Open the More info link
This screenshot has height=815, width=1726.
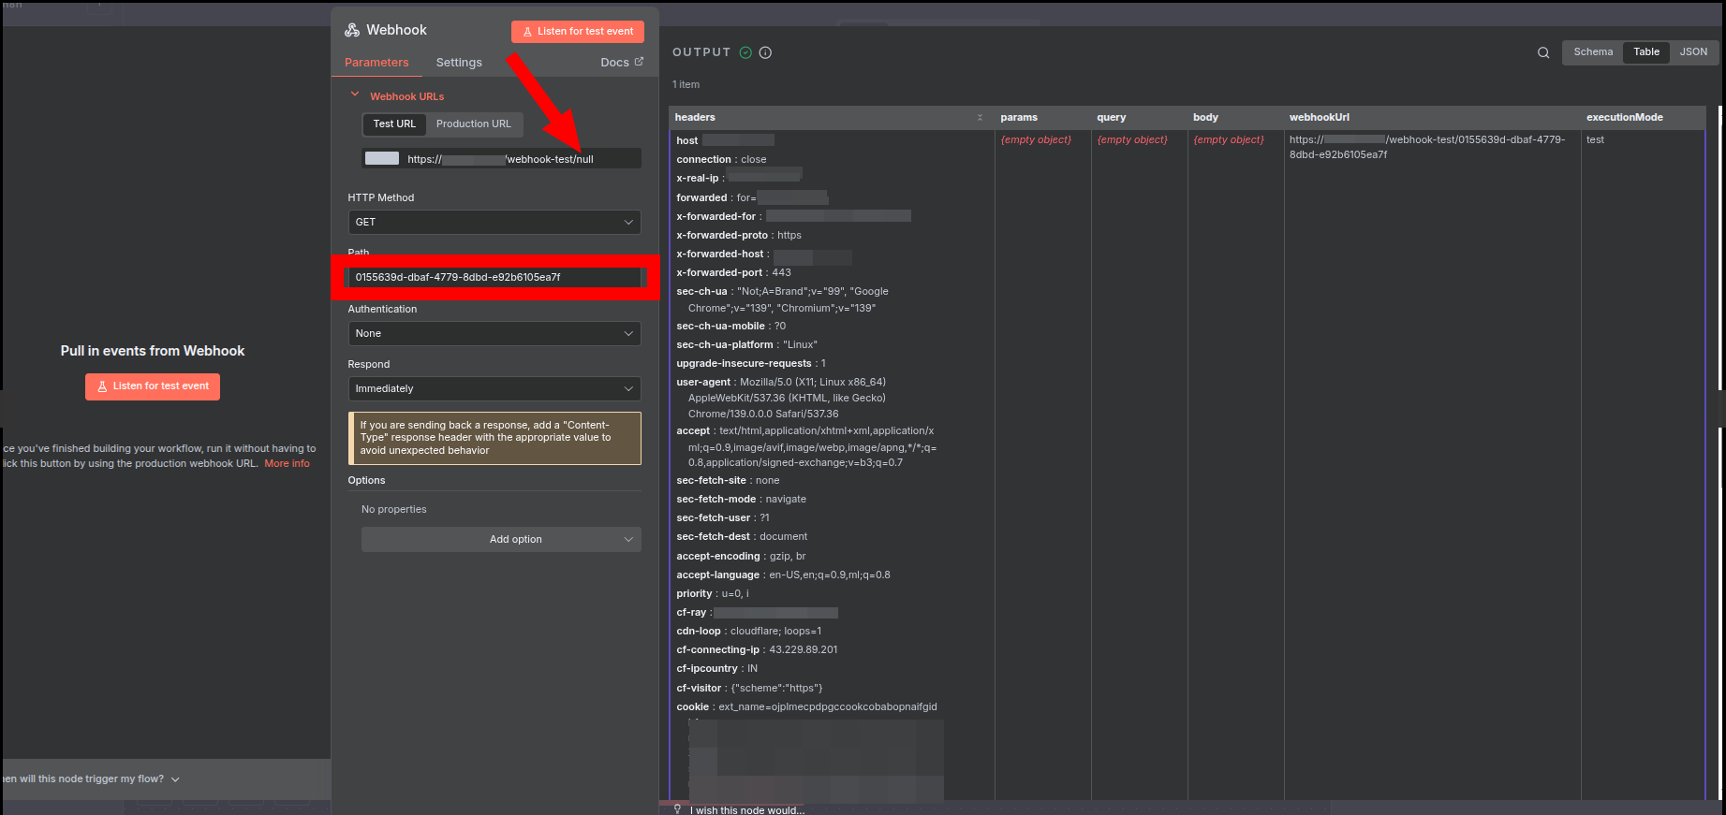point(287,463)
